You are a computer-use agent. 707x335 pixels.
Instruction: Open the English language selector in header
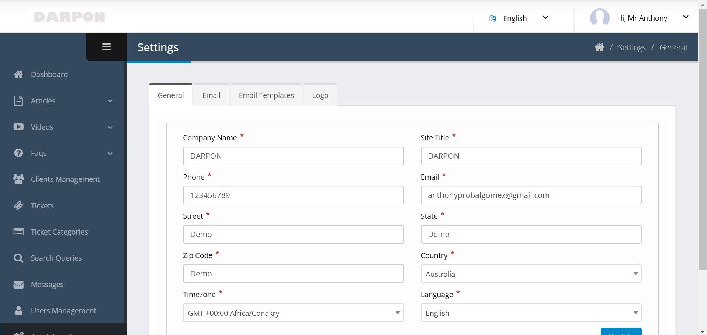click(x=519, y=18)
